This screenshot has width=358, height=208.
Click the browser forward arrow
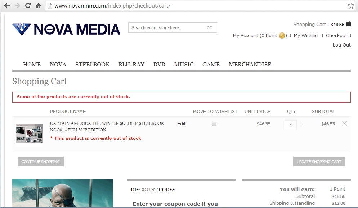pos(17,5)
